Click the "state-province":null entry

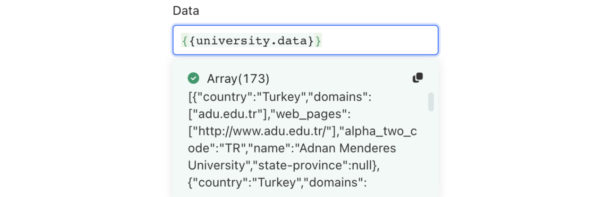tap(315, 166)
